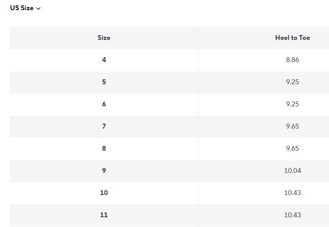Click the 10.43 value in size 10 row

tap(292, 193)
